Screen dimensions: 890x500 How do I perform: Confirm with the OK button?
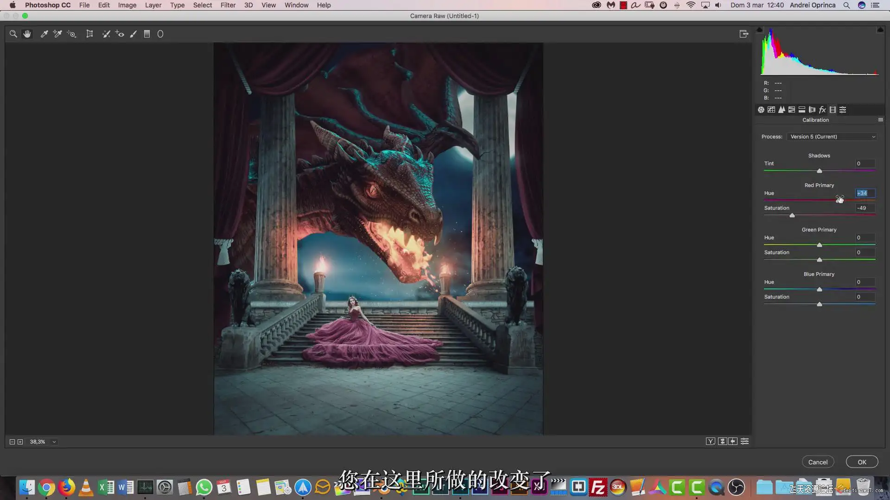(862, 462)
